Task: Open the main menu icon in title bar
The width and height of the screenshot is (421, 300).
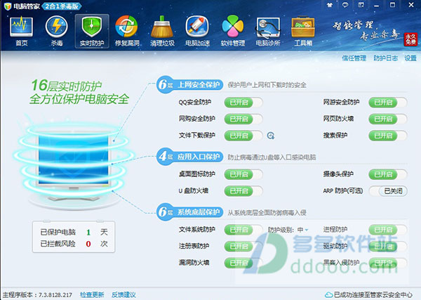Action: click(x=361, y=5)
